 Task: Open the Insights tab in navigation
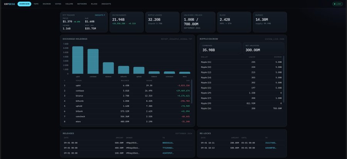106,4
